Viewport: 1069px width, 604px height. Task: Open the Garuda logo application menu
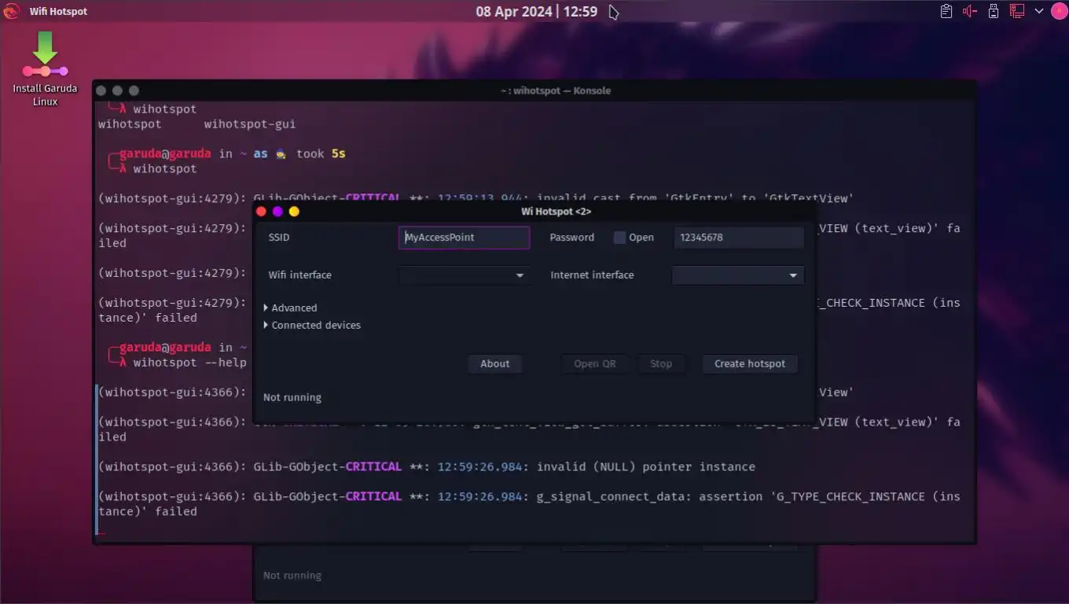(12, 11)
